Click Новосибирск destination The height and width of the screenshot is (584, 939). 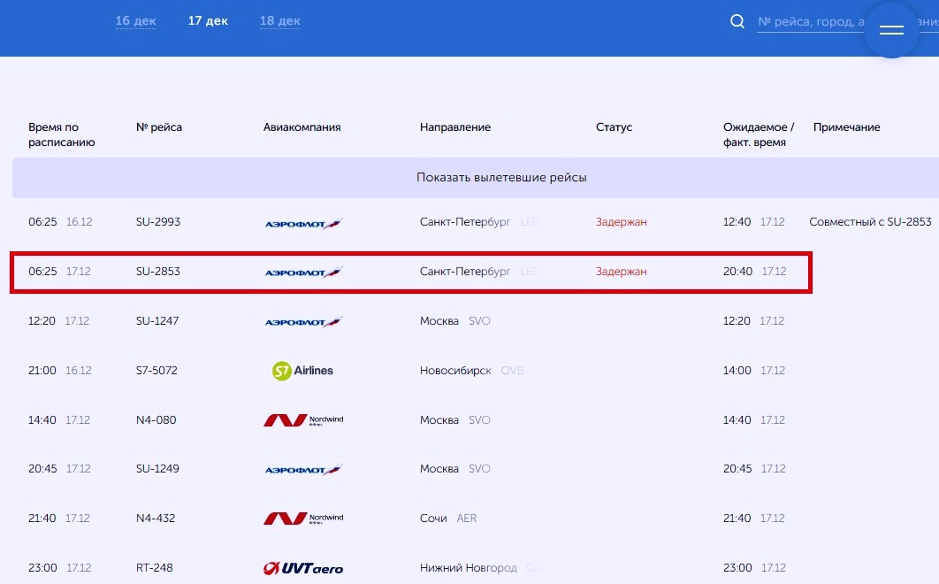pos(455,371)
